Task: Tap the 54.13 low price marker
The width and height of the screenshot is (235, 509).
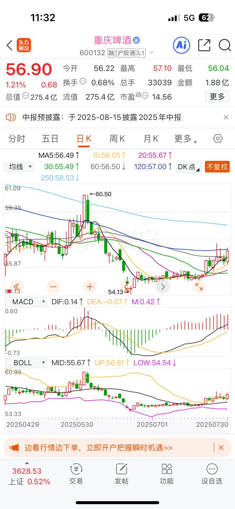Action: [119, 292]
